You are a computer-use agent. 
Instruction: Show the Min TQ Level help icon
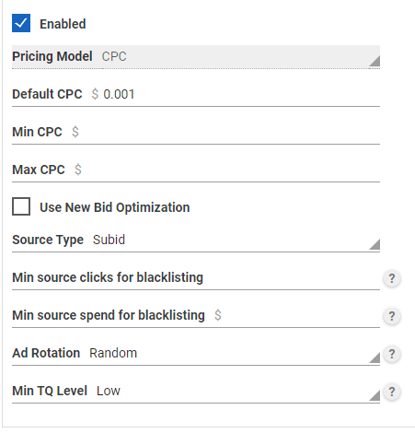pos(392,392)
